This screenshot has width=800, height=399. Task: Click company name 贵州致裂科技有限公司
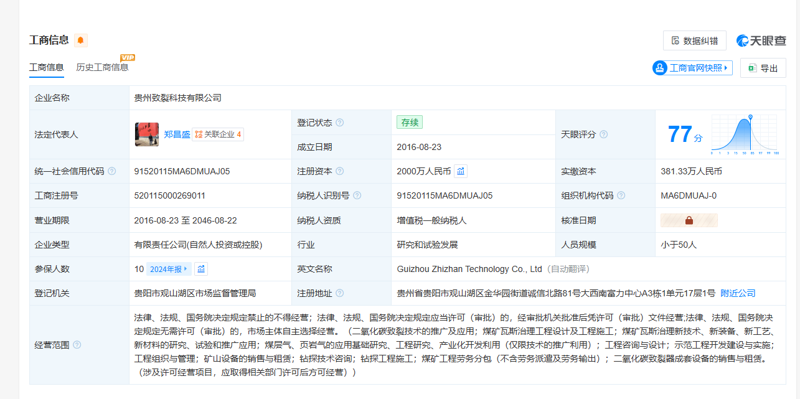tap(178, 98)
